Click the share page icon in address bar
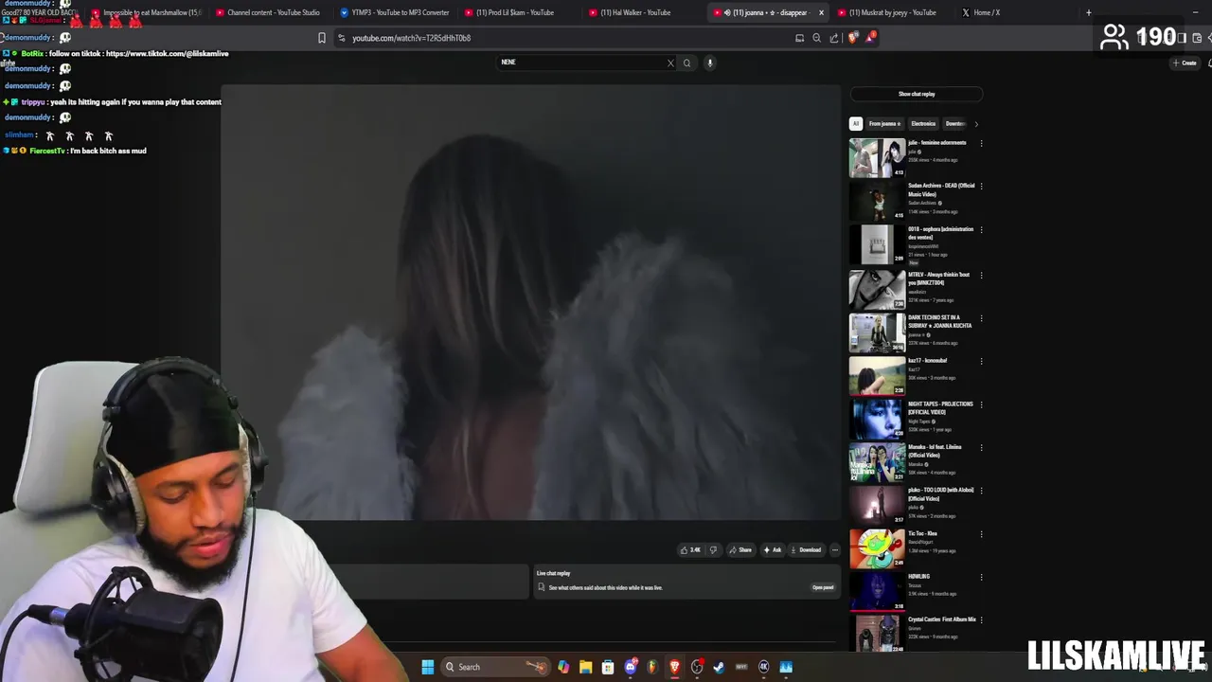The height and width of the screenshot is (682, 1212). tap(833, 38)
